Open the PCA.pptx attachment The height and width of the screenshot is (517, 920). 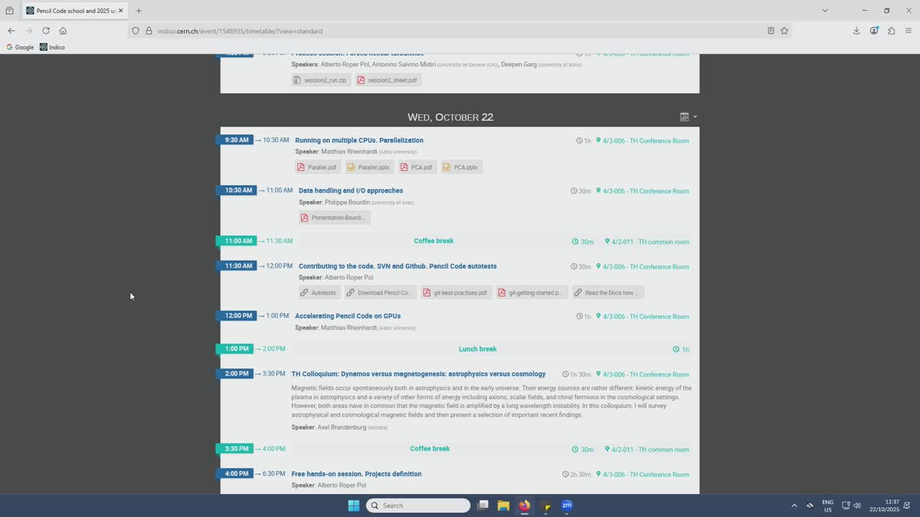(461, 167)
